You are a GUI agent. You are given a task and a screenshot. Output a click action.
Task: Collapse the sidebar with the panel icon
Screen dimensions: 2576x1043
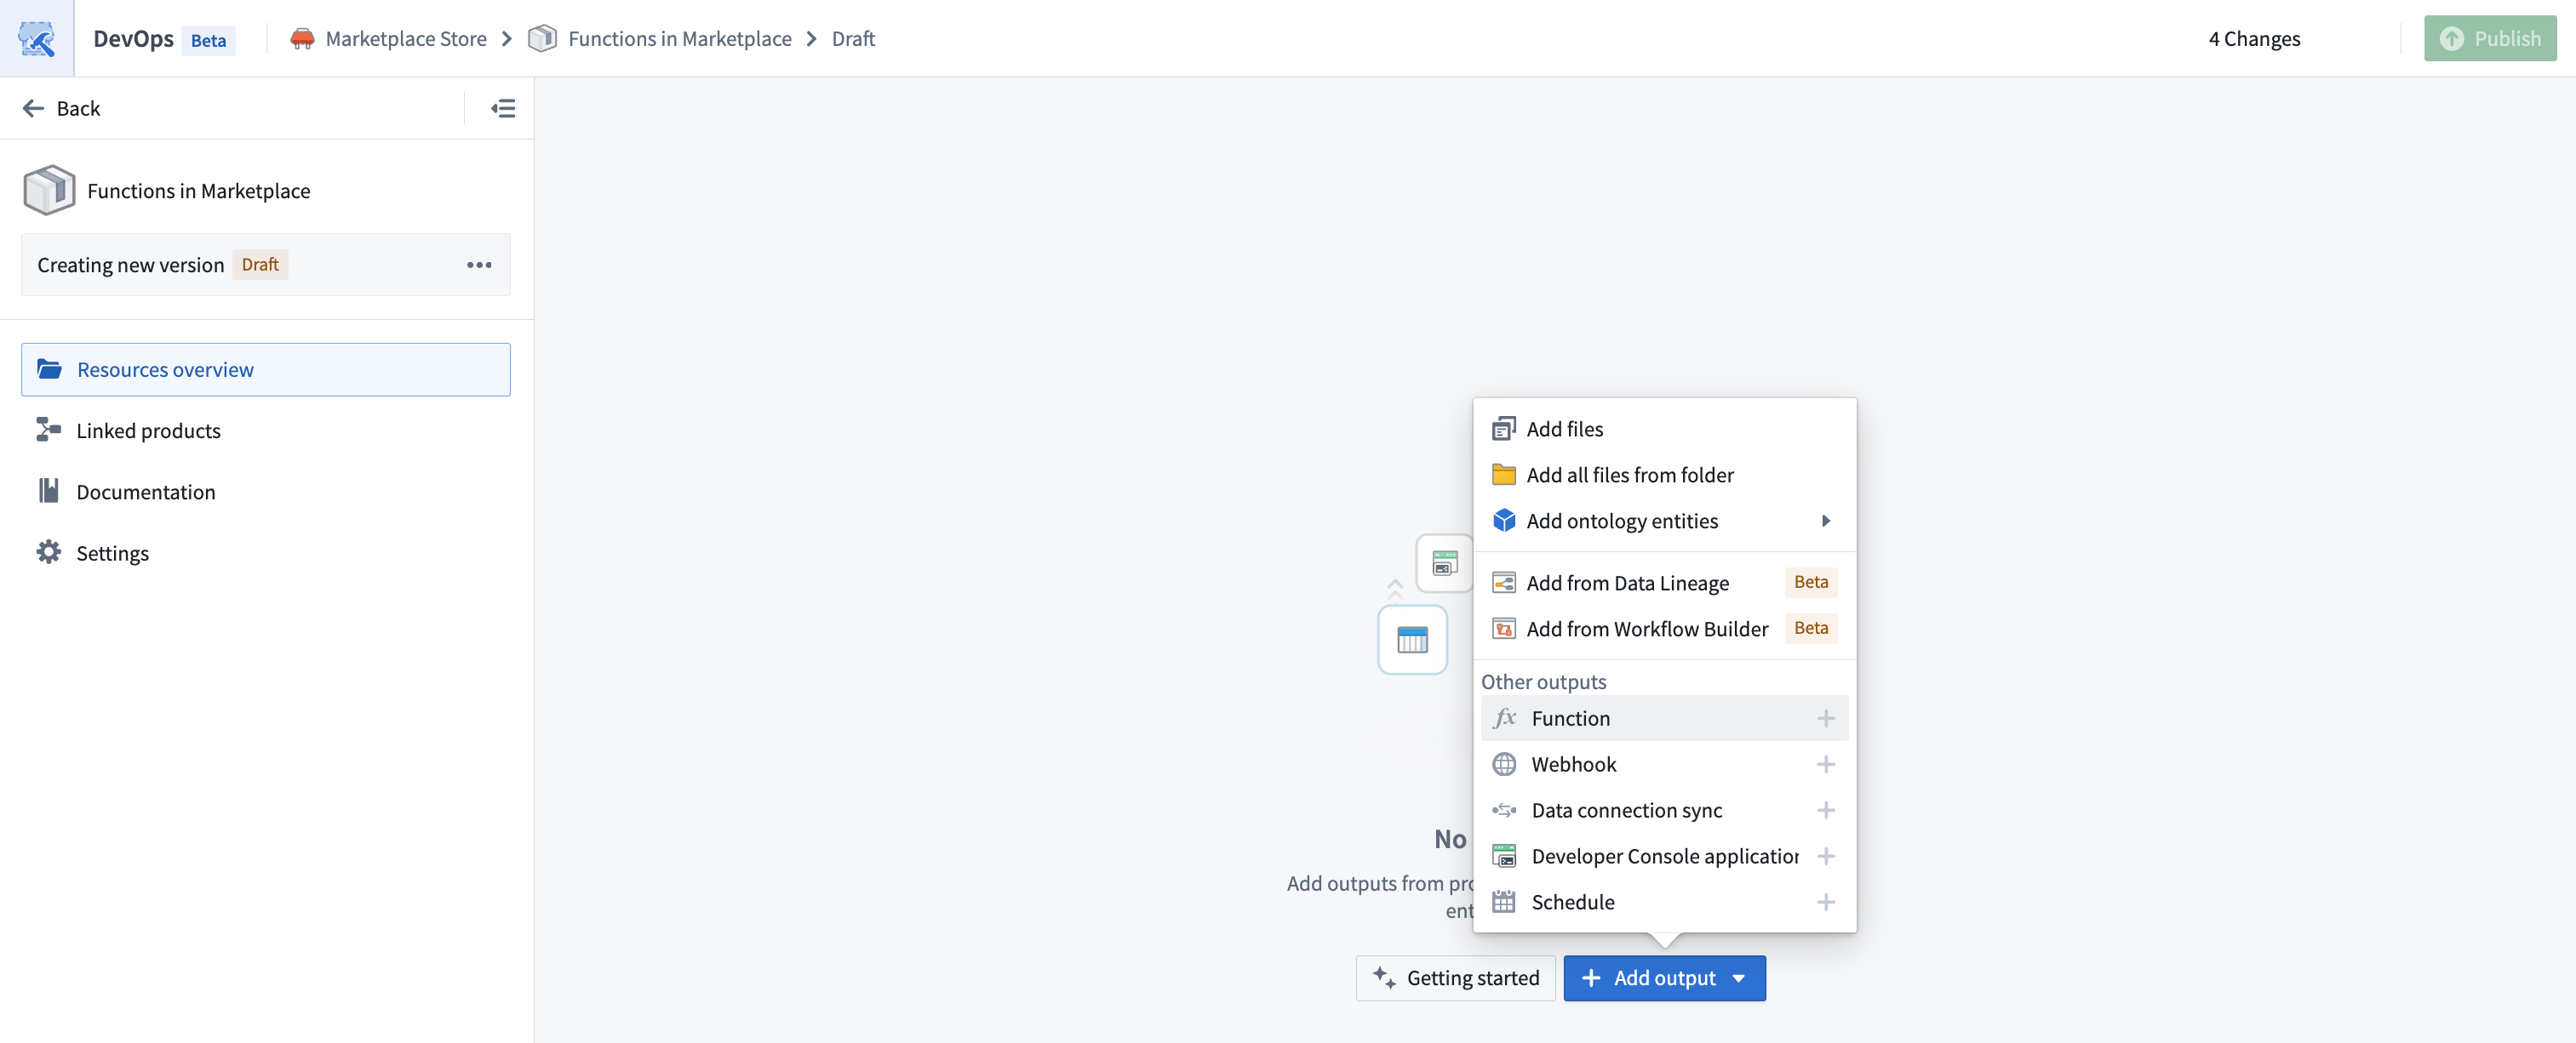click(503, 108)
